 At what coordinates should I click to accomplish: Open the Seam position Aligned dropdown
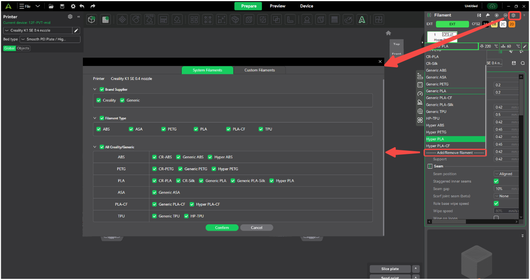click(x=506, y=174)
